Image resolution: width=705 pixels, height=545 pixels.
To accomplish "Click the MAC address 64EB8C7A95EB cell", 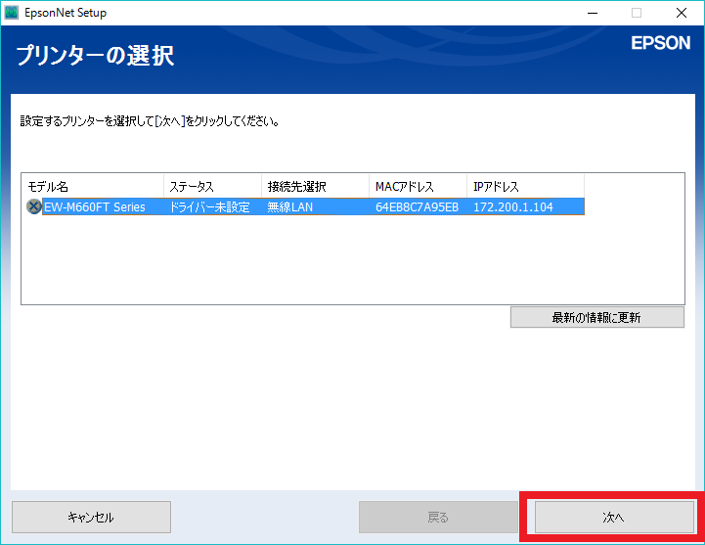I will pyautogui.click(x=417, y=207).
